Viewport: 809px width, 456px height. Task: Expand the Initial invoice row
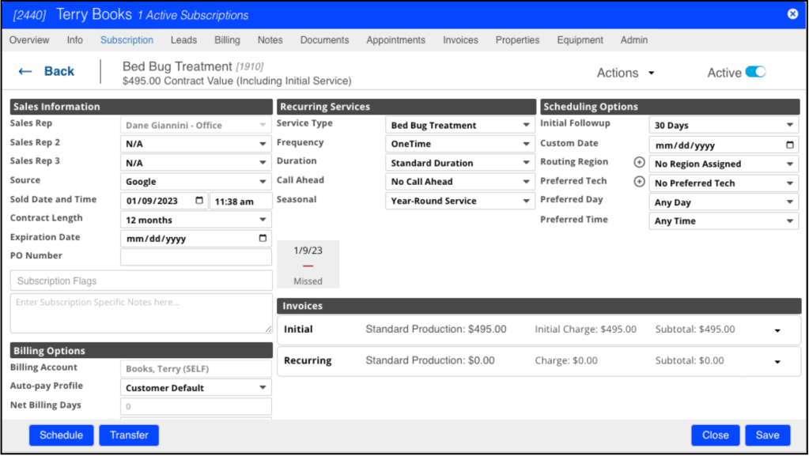pos(777,330)
